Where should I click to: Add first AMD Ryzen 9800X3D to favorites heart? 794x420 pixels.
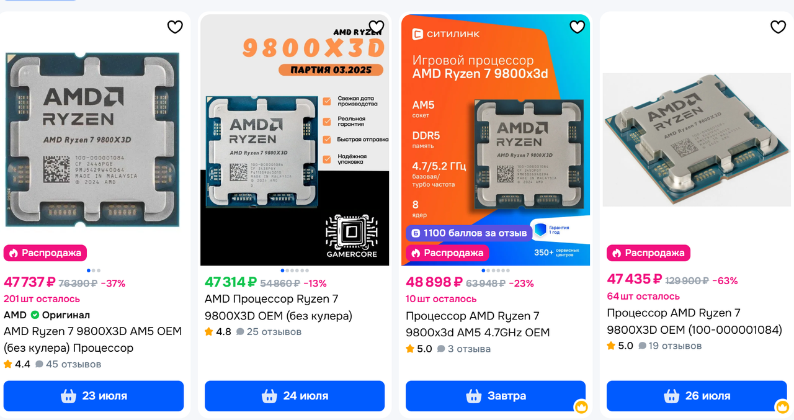[175, 27]
